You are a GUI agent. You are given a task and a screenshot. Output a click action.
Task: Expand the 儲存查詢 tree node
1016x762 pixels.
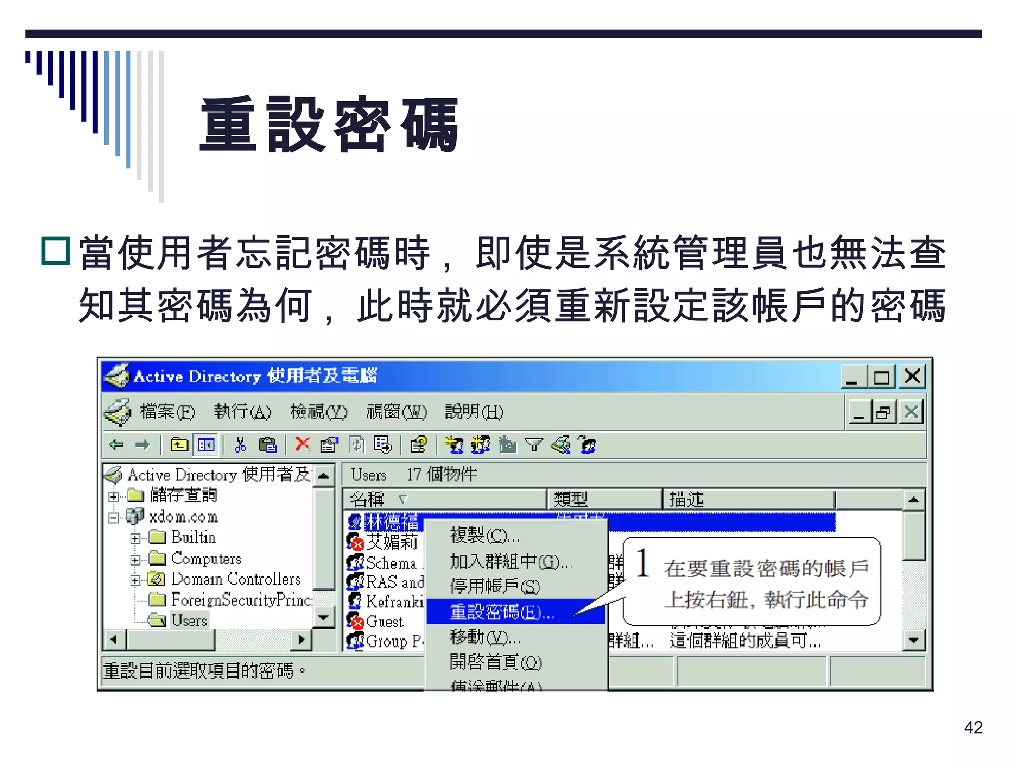click(114, 496)
